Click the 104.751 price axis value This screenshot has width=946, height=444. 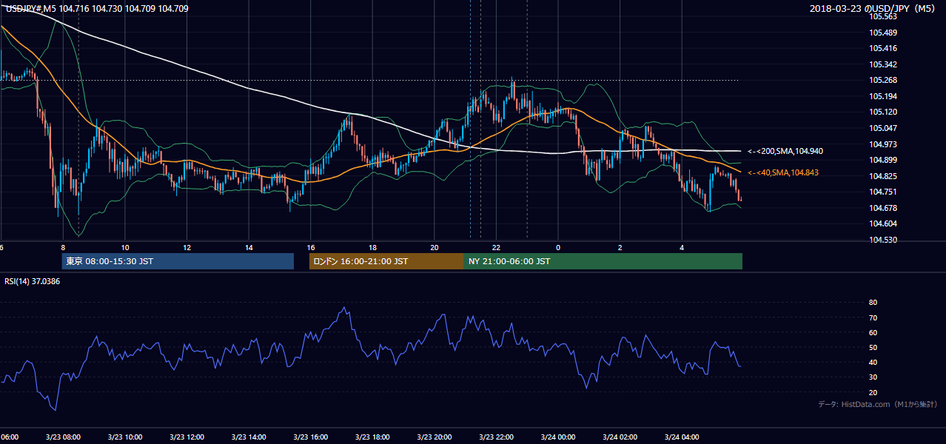(x=884, y=192)
